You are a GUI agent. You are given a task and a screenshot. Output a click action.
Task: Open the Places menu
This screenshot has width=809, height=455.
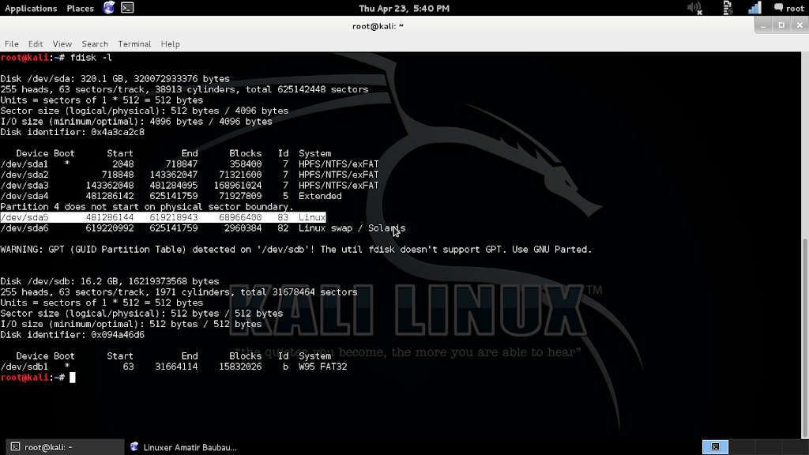pos(80,8)
